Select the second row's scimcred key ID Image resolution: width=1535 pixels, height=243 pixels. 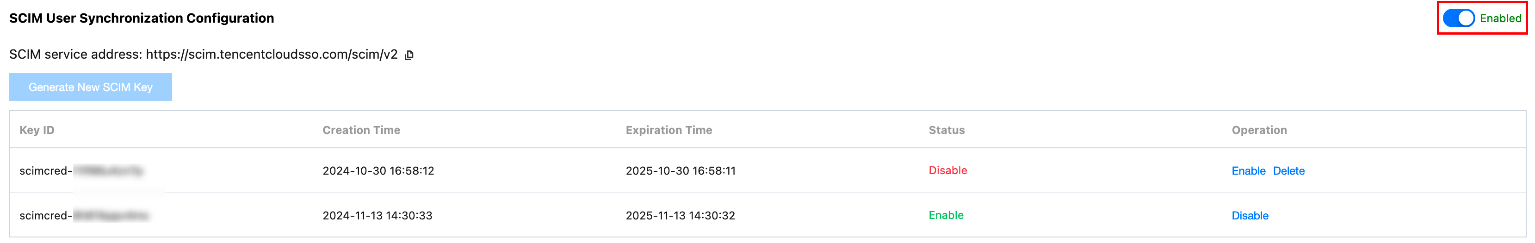83,216
